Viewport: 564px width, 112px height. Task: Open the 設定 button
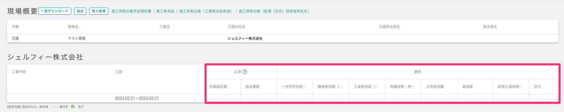coord(80,11)
